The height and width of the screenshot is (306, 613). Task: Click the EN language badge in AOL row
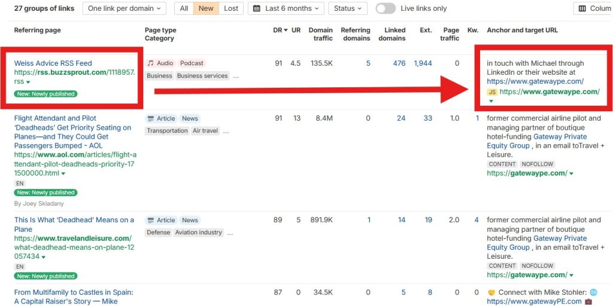pyautogui.click(x=20, y=183)
